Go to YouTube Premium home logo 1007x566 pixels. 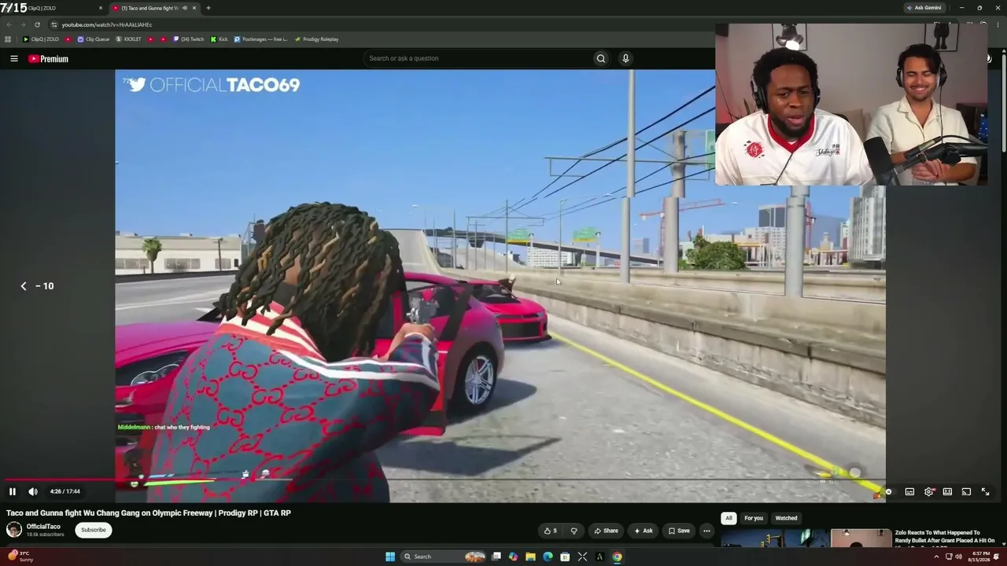48,59
